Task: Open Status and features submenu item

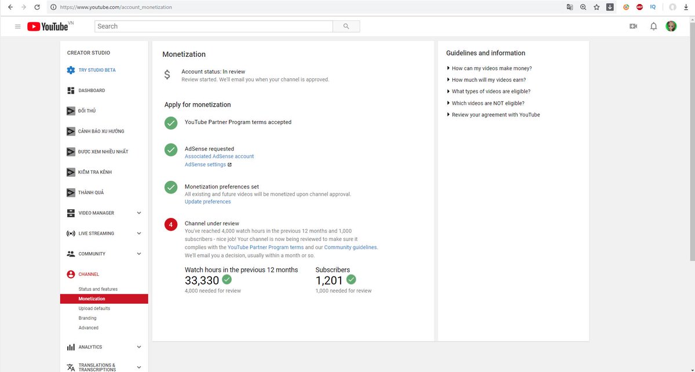Action: pos(98,289)
